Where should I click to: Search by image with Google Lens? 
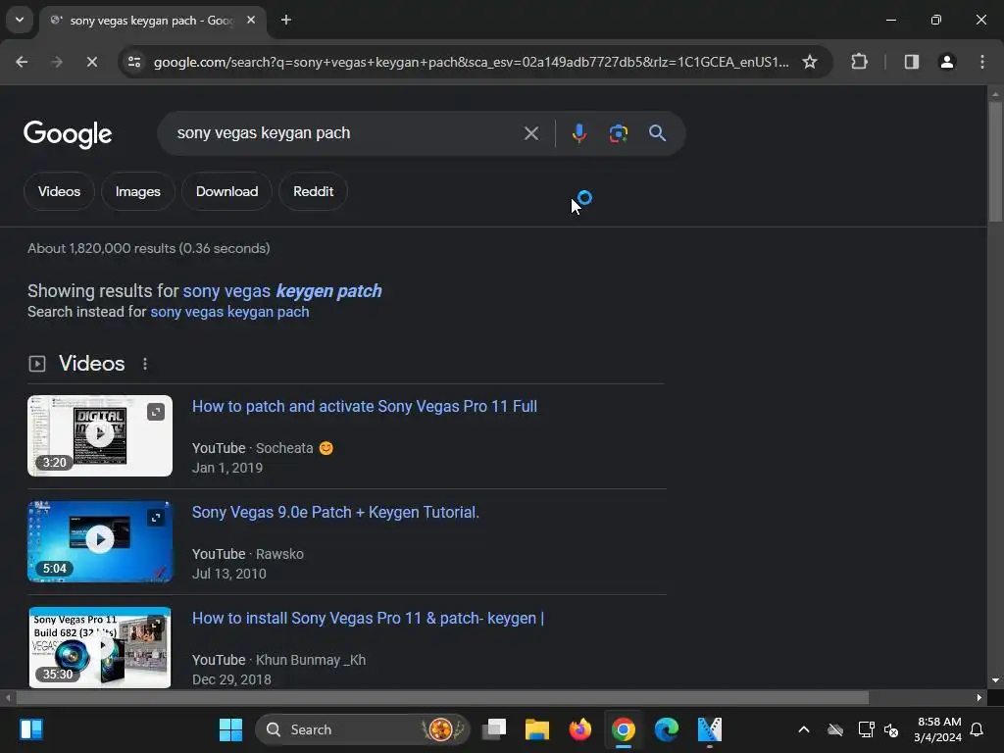tap(618, 133)
